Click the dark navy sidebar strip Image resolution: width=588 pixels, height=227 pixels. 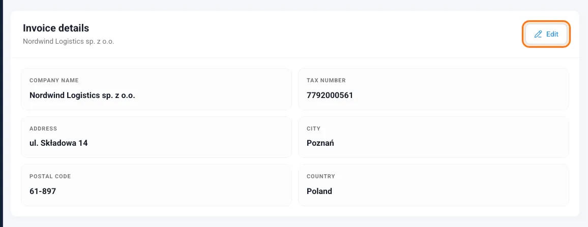coord(1,114)
